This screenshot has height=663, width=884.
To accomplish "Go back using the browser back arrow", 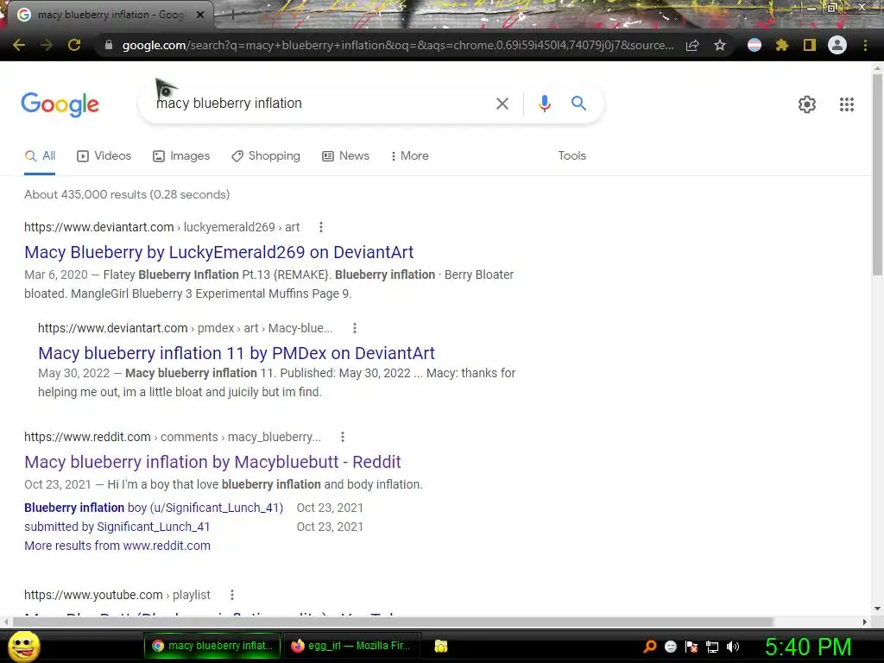I will [x=19, y=45].
